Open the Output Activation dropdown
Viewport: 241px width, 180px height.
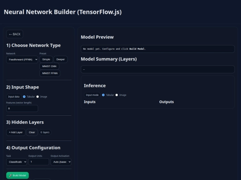(x=61, y=162)
